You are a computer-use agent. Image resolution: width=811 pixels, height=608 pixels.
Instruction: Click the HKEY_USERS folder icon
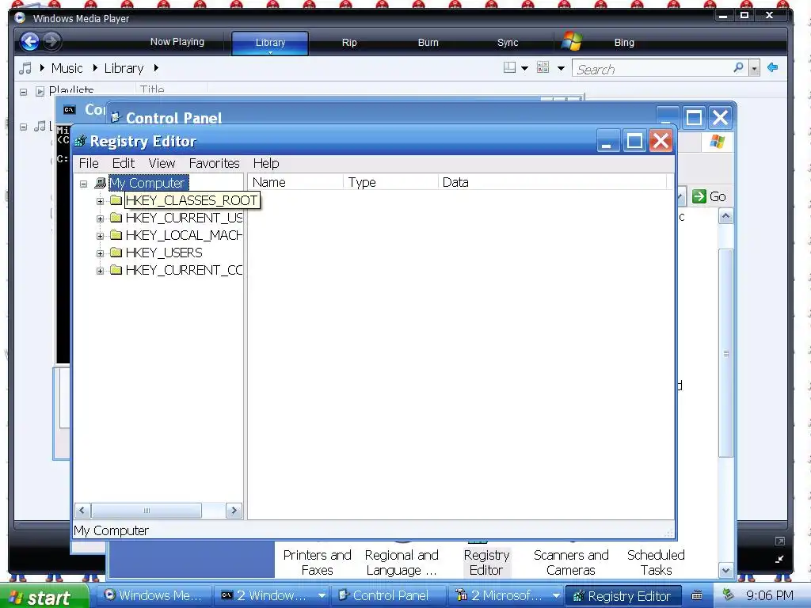pos(116,253)
